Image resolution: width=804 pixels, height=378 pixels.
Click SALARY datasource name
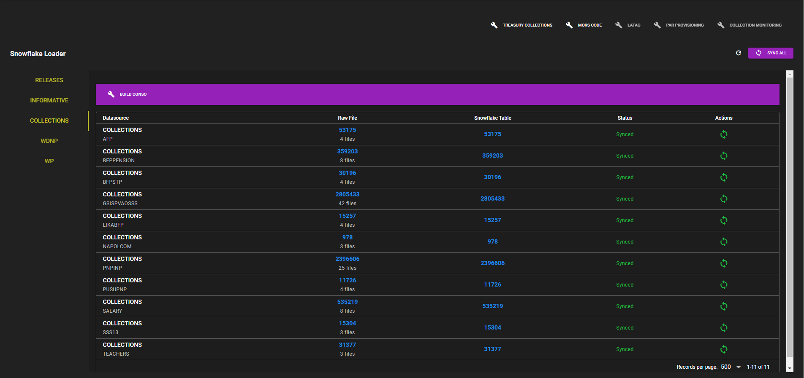(x=112, y=311)
